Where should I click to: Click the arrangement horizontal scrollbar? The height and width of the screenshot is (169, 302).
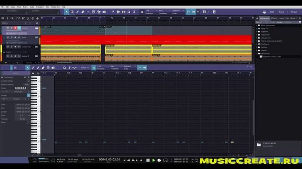65,62
